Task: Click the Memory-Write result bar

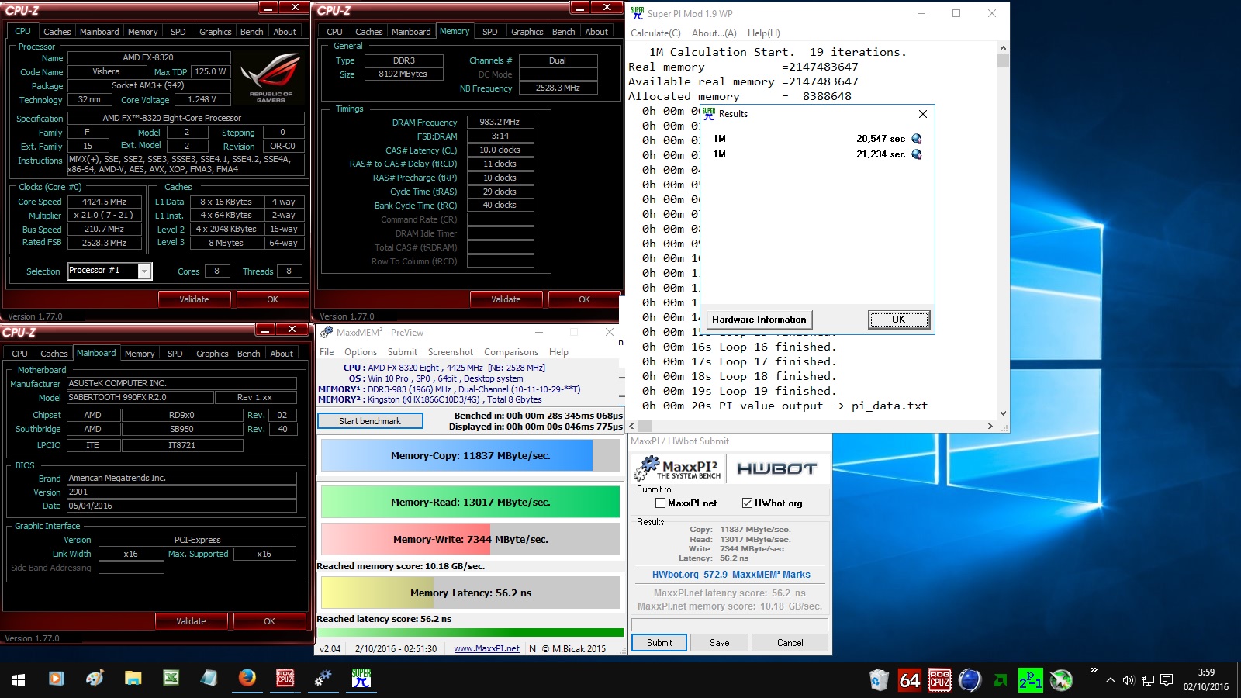Action: [471, 540]
